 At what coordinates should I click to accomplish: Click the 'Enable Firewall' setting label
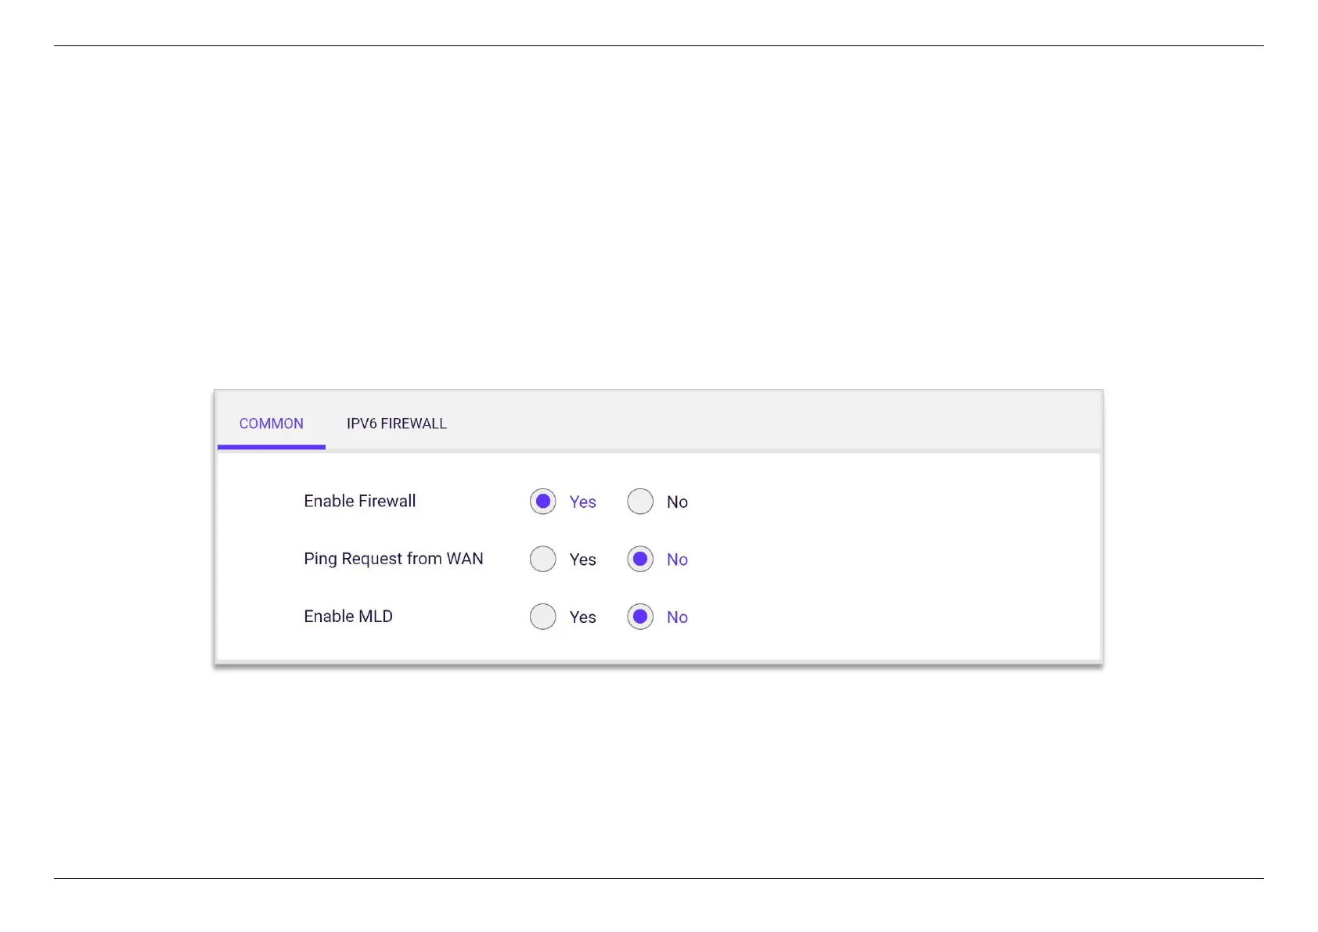click(x=359, y=501)
